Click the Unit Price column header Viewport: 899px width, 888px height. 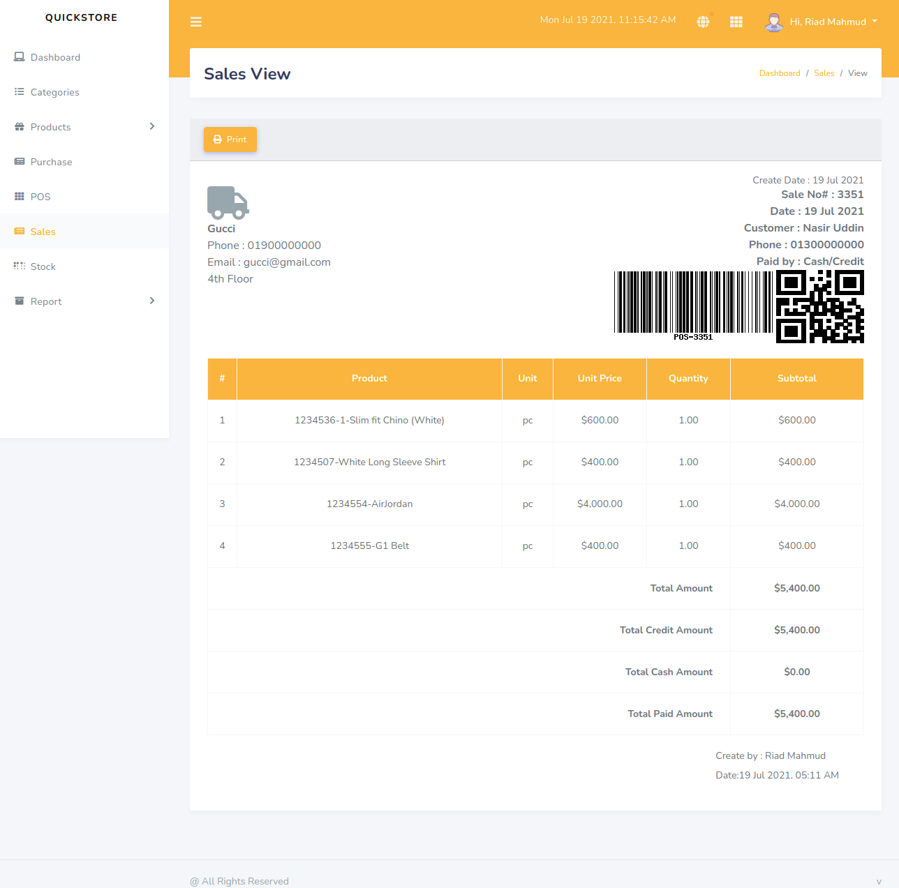pos(600,378)
